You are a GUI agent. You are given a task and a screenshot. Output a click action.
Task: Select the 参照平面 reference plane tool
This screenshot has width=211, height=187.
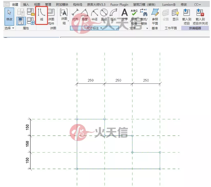pyautogui.click(x=155, y=17)
